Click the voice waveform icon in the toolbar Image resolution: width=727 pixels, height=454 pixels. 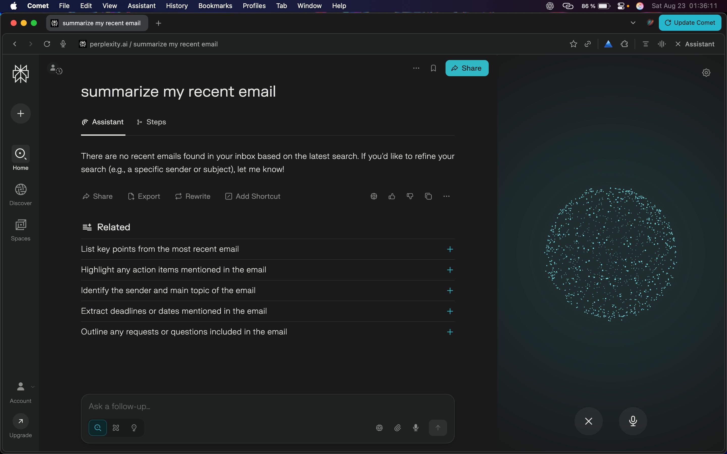point(662,44)
